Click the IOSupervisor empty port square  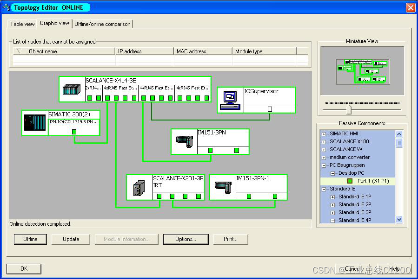pos(270,109)
